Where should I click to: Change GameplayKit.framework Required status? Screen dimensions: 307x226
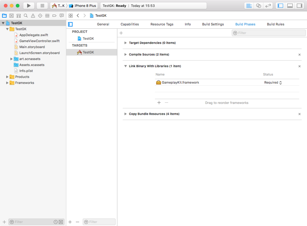(273, 82)
